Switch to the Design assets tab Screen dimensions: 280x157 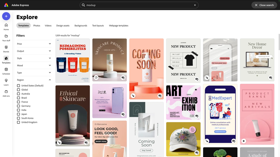click(63, 25)
